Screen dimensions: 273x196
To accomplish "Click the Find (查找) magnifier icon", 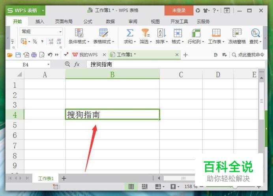I will tap(255, 33).
